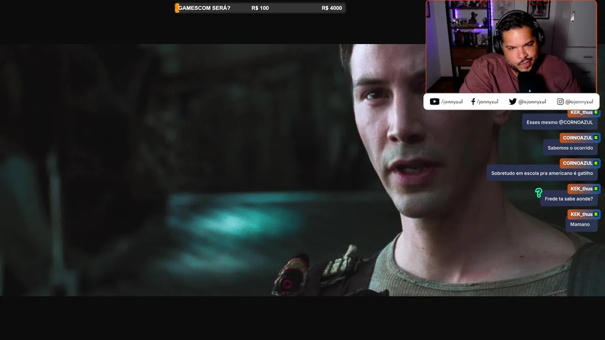The height and width of the screenshot is (340, 605).
Task: Click the badge beside KEK_thus above 'Mamano'
Action: click(596, 214)
